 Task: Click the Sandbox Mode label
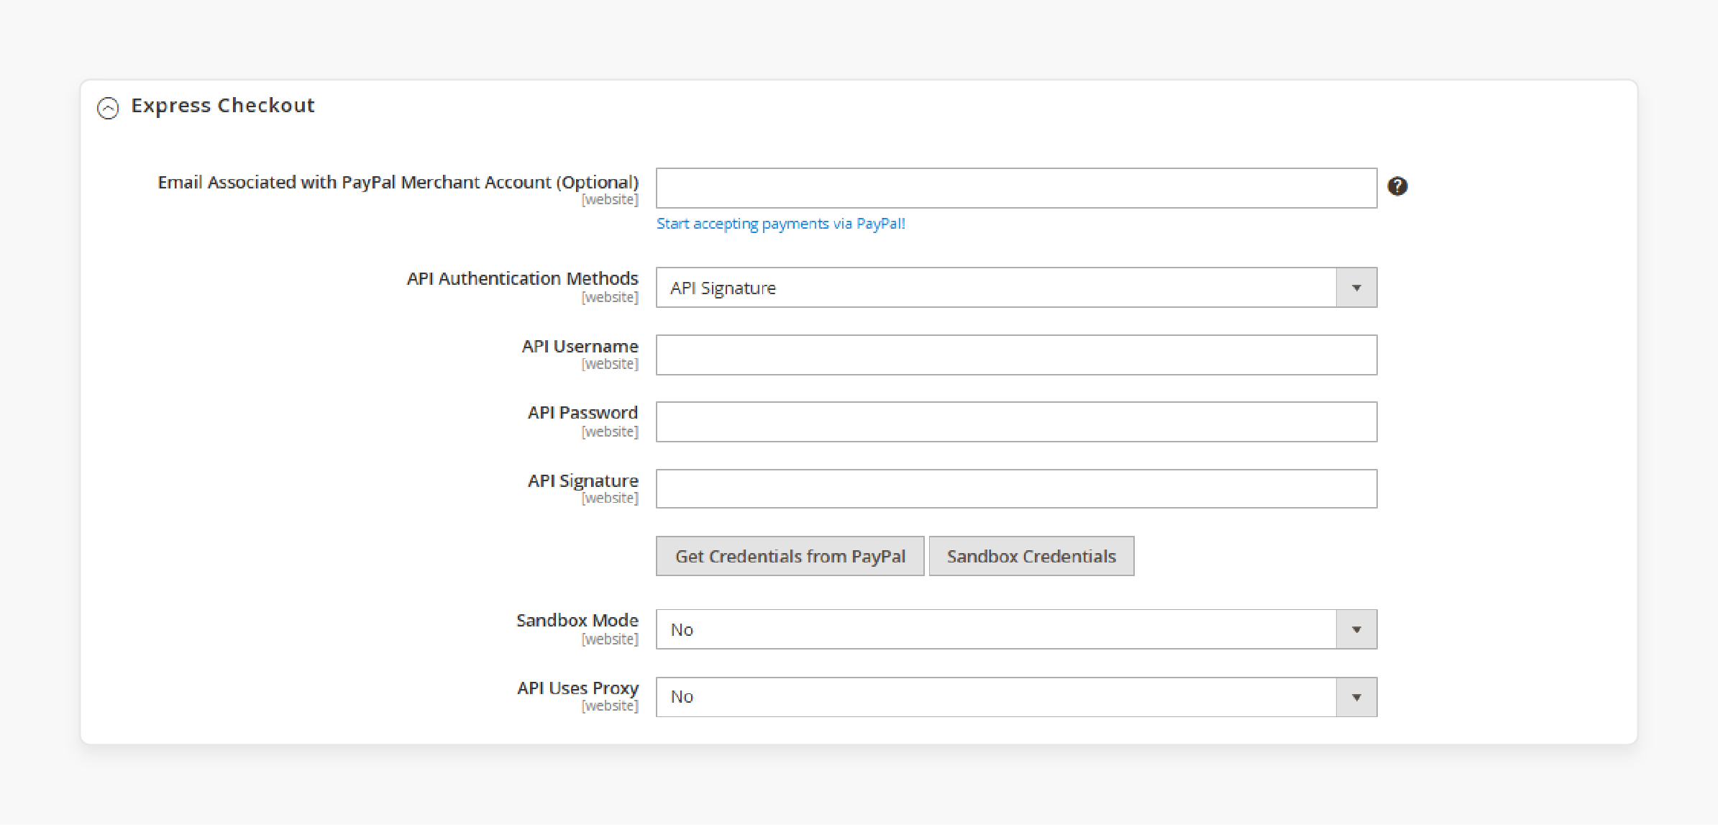[x=577, y=620]
